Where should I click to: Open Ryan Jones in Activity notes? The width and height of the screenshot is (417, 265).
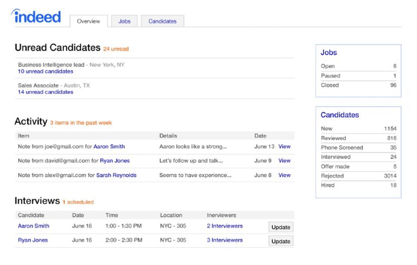click(x=115, y=161)
